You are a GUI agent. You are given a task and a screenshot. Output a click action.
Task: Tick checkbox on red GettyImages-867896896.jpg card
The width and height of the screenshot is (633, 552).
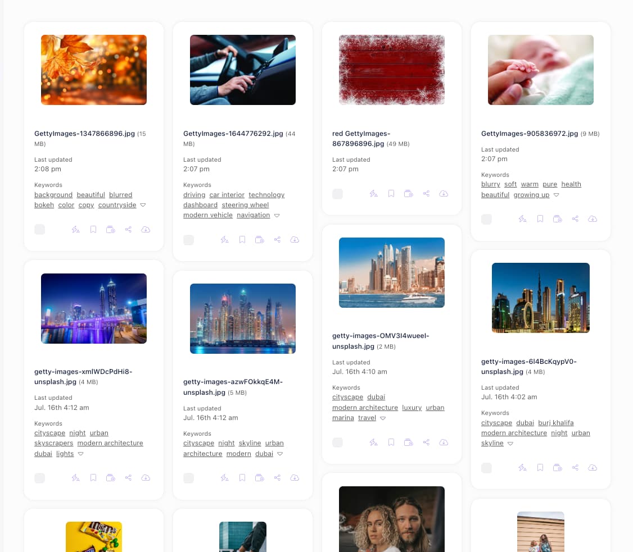pyautogui.click(x=337, y=194)
